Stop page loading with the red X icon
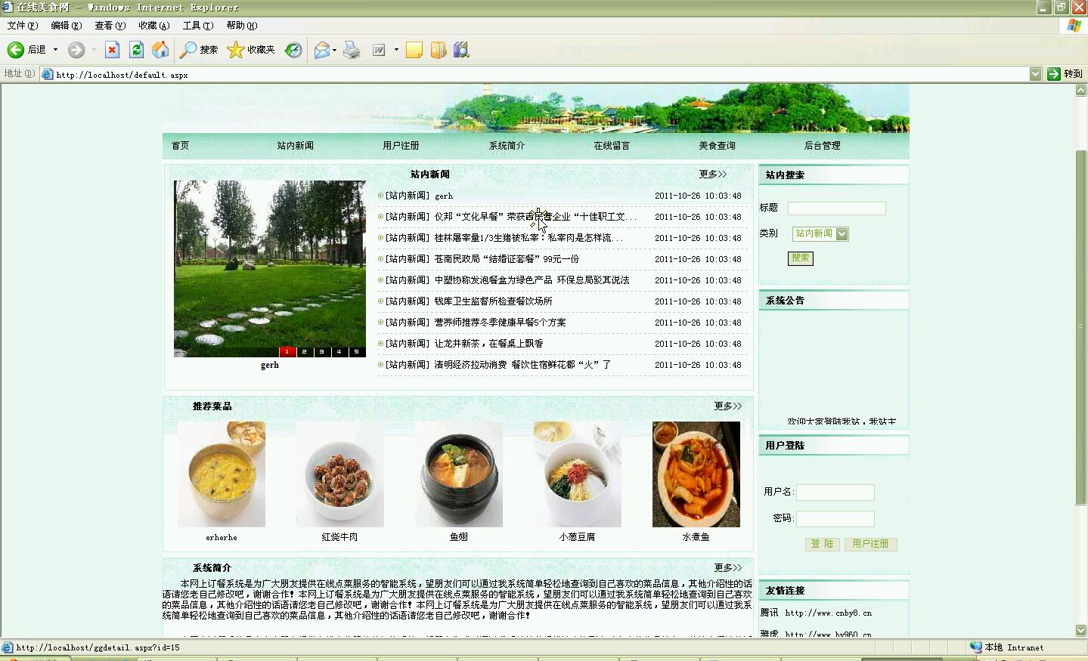Screen dimensions: 1088x661 pos(112,50)
